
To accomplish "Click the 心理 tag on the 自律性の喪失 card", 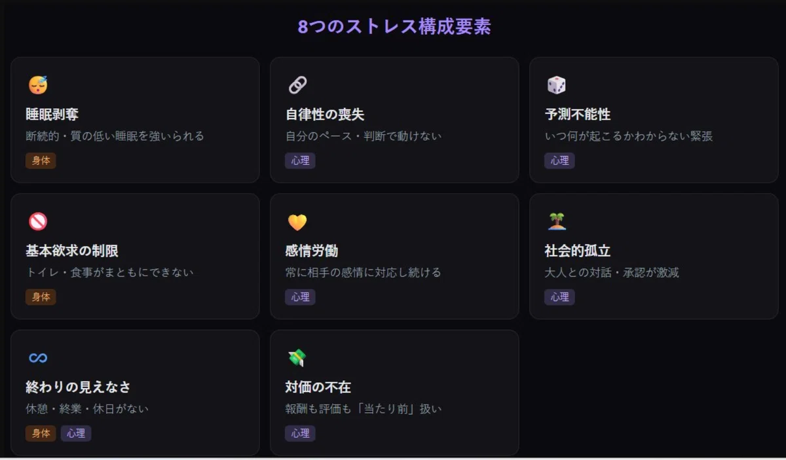I will tap(300, 161).
